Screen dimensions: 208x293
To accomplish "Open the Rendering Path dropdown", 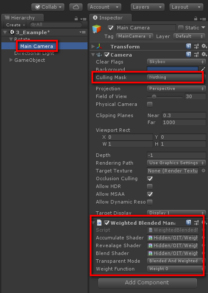I will pos(176,163).
